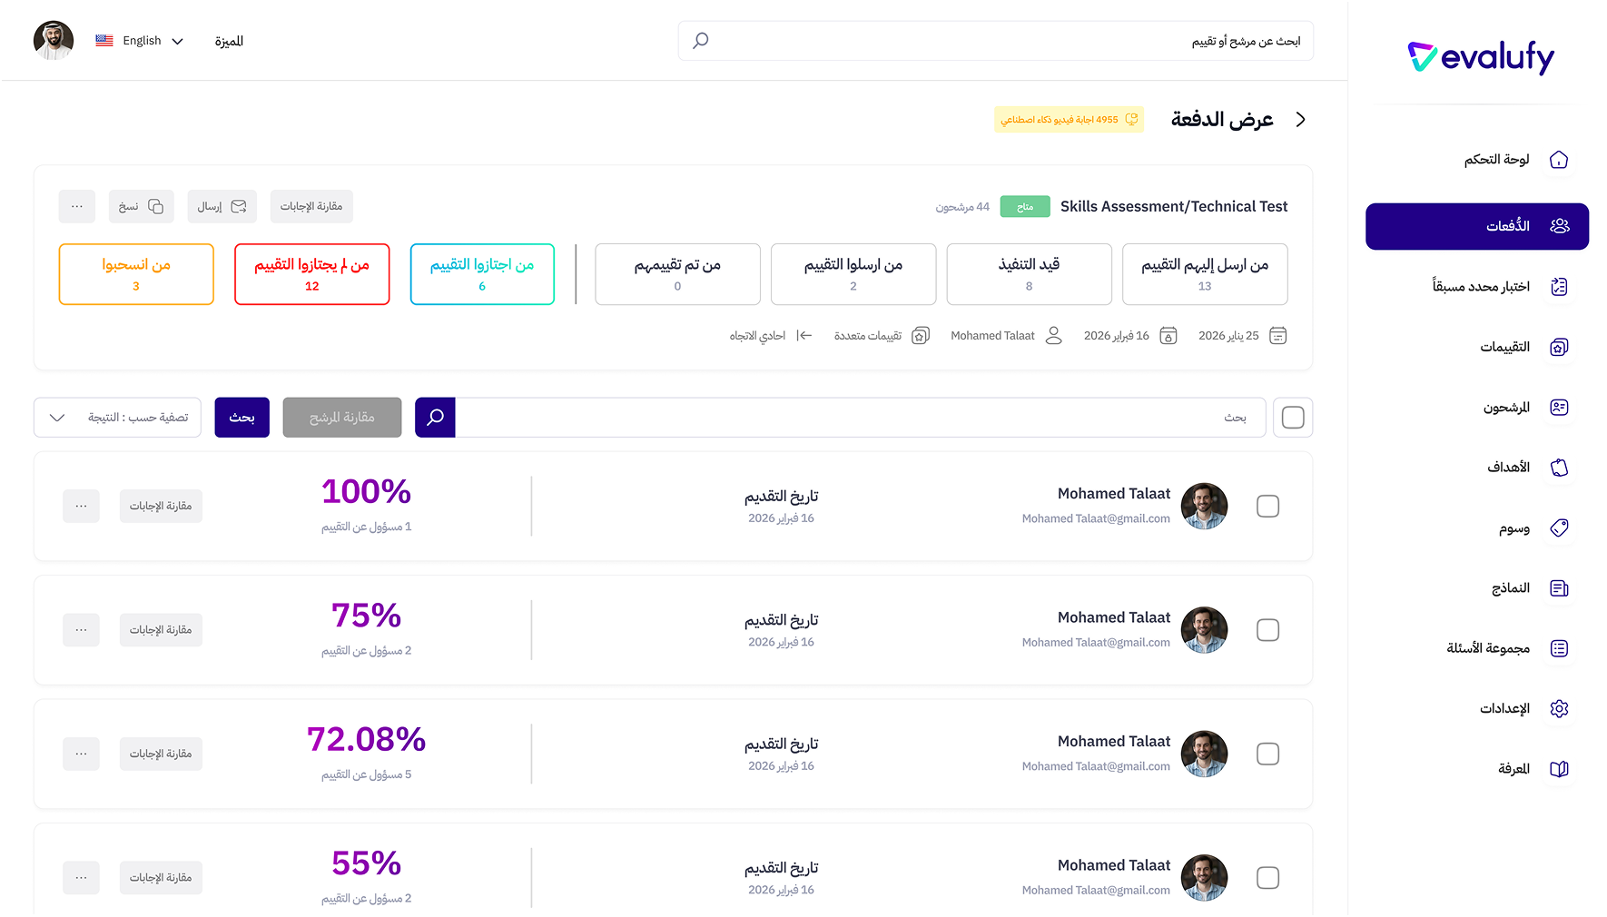Click the question group list icon

click(1559, 648)
